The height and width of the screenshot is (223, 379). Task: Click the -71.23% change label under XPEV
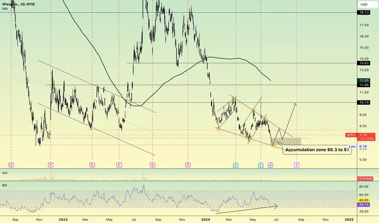[366, 139]
